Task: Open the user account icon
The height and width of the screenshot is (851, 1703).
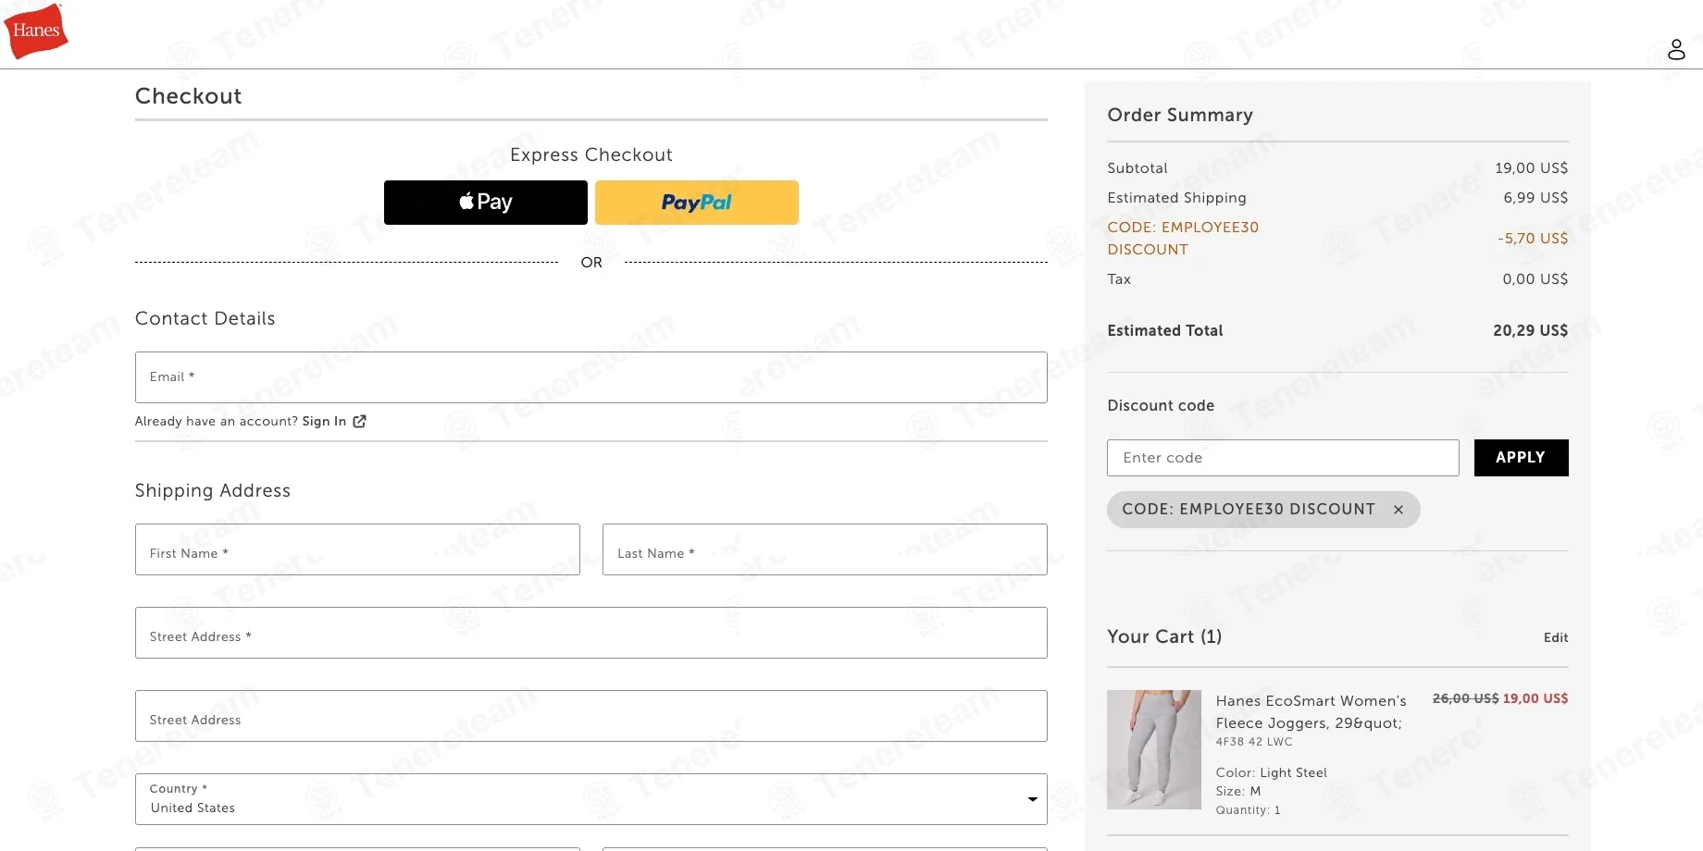Action: 1676,49
